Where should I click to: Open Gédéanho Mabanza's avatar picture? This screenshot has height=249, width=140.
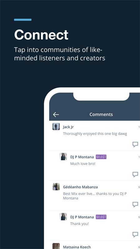coord(56,186)
